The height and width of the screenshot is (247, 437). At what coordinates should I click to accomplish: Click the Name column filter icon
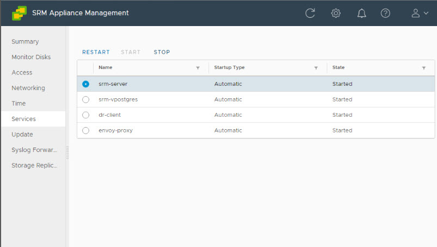(198, 68)
